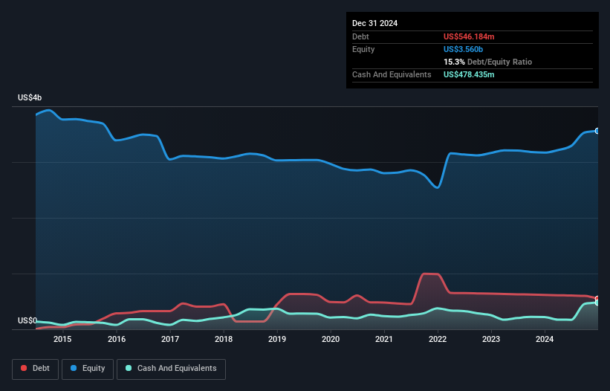Click the US$546.184m debt value
Image resolution: width=610 pixels, height=391 pixels.
(469, 36)
